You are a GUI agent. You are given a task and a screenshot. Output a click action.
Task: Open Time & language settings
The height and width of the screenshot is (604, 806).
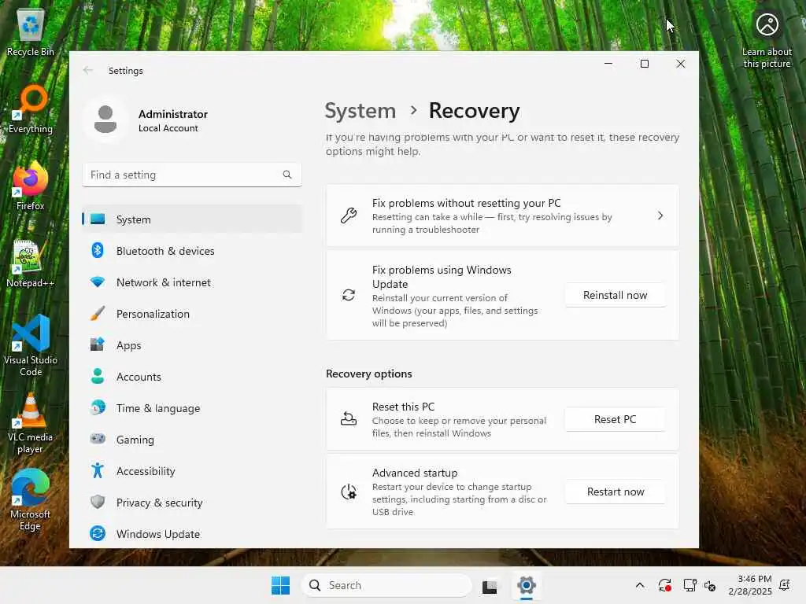(x=192, y=408)
